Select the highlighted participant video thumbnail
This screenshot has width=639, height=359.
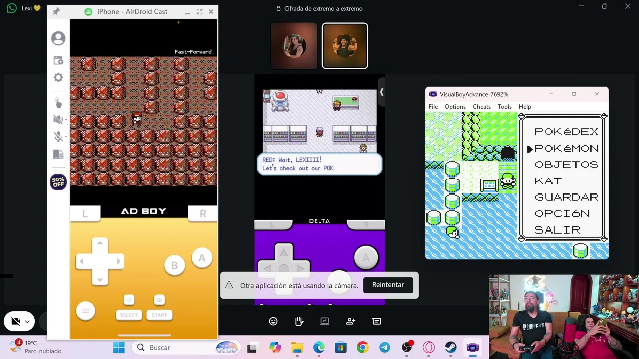point(345,46)
